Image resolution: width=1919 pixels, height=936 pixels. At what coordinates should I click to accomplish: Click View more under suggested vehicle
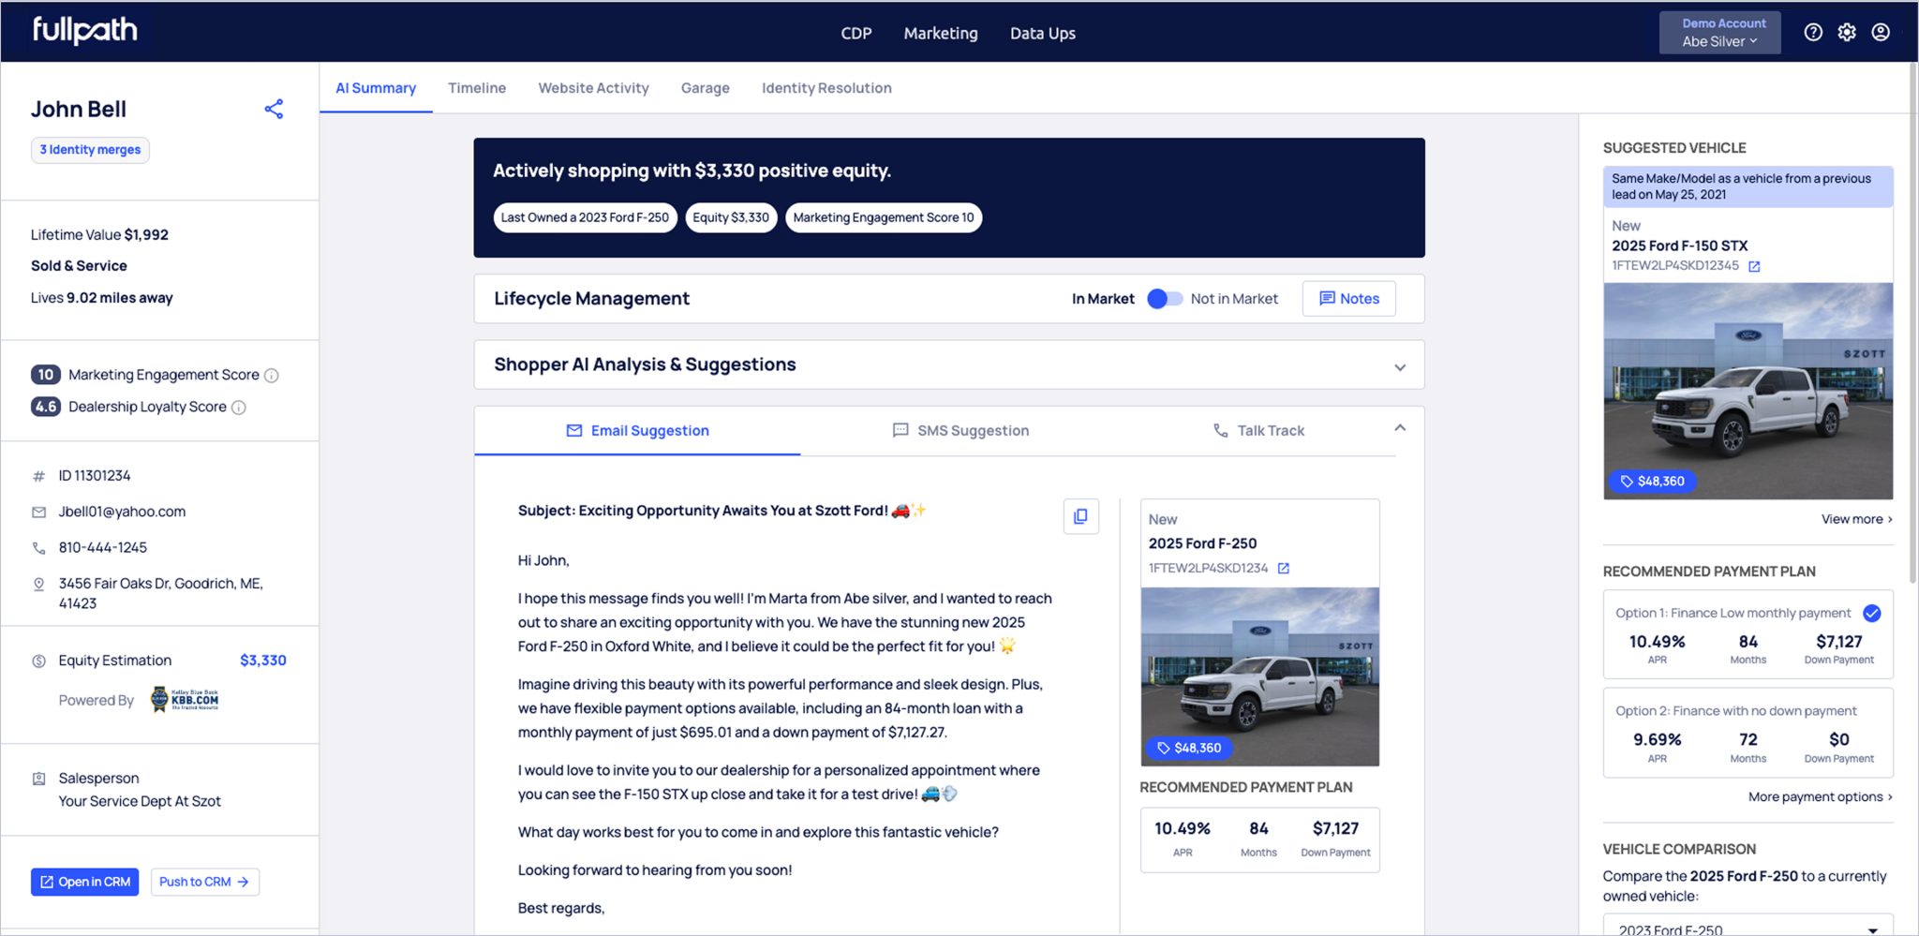[x=1856, y=520]
